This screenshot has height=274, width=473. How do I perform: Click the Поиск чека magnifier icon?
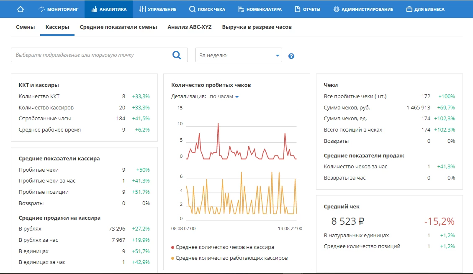192,9
